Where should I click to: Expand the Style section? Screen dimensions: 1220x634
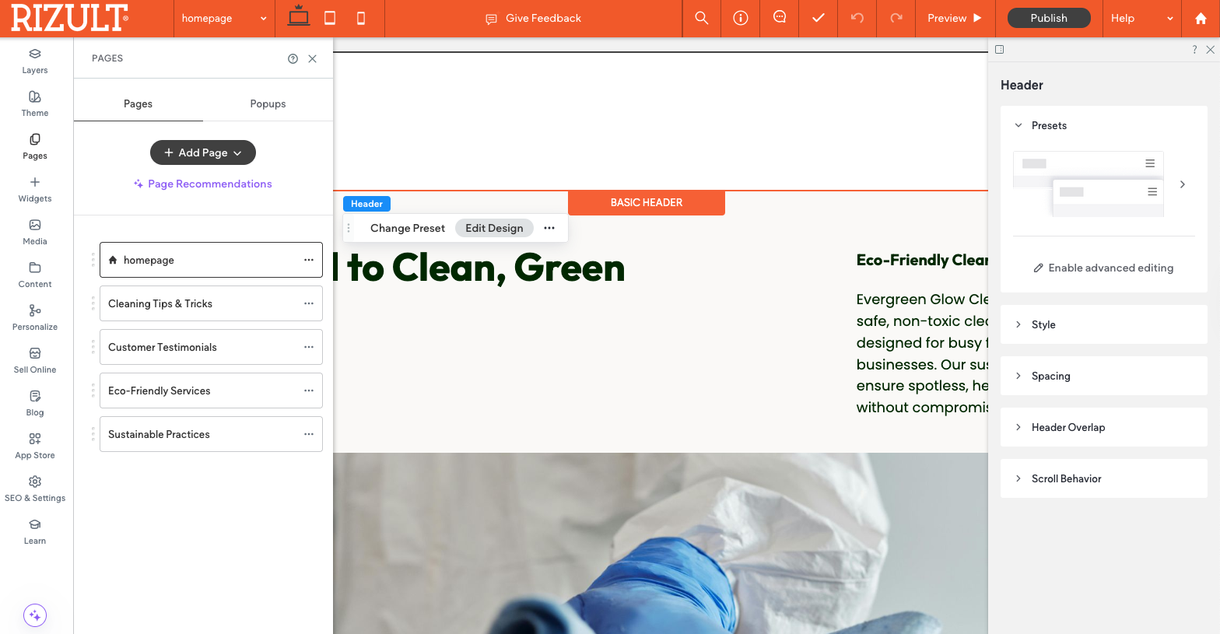coord(1103,324)
